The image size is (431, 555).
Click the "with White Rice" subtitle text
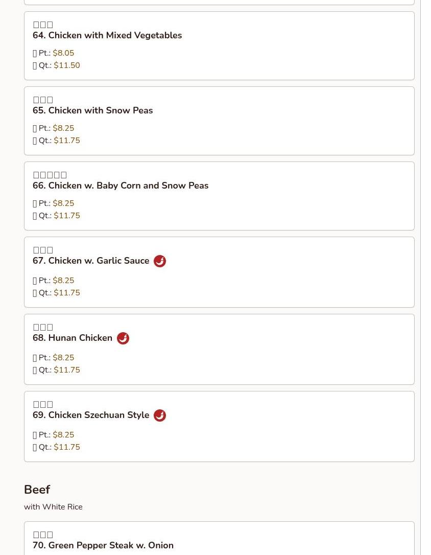click(x=53, y=507)
